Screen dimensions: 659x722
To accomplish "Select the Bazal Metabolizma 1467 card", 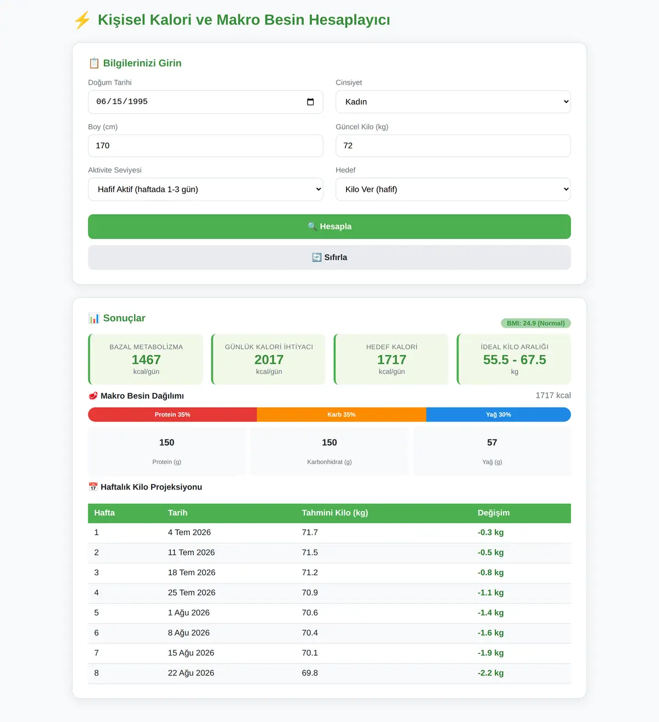I will 146,359.
